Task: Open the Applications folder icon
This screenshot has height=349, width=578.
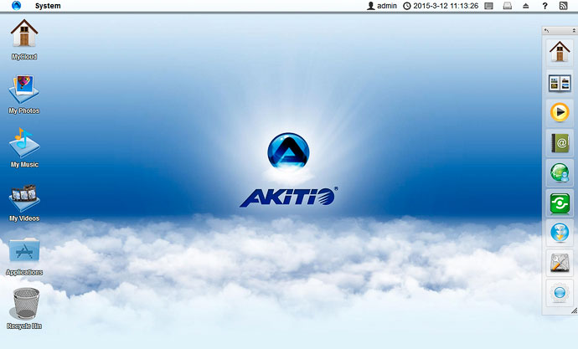Action: coord(23,252)
